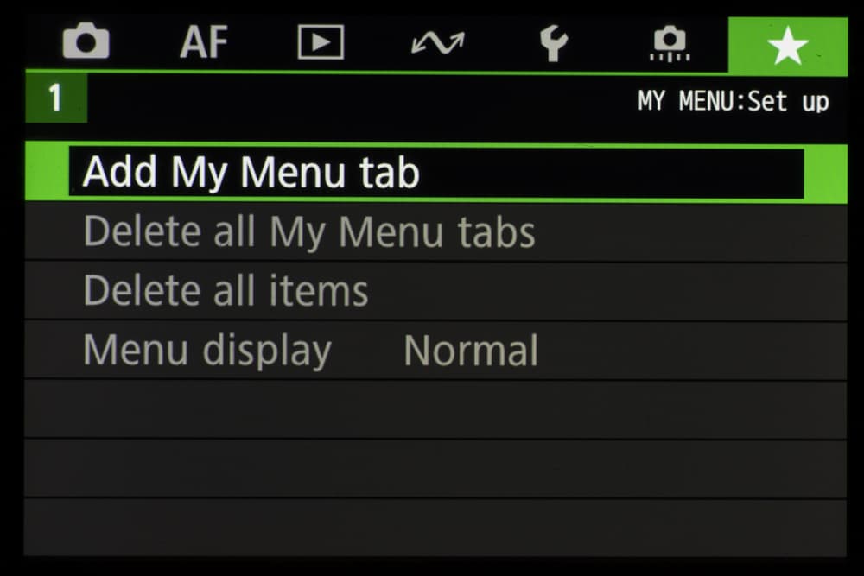This screenshot has height=576, width=864.
Task: Select Delete all My Menu tabs
Action: (436, 231)
